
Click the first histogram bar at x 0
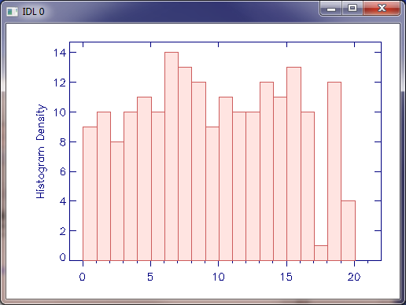pos(90,193)
